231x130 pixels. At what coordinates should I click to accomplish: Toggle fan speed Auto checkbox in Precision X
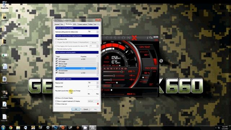[143, 77]
